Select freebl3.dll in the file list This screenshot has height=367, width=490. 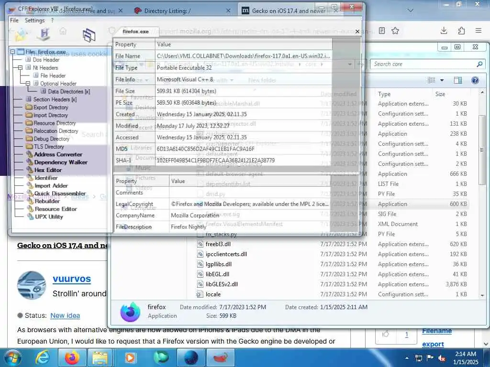tap(218, 244)
